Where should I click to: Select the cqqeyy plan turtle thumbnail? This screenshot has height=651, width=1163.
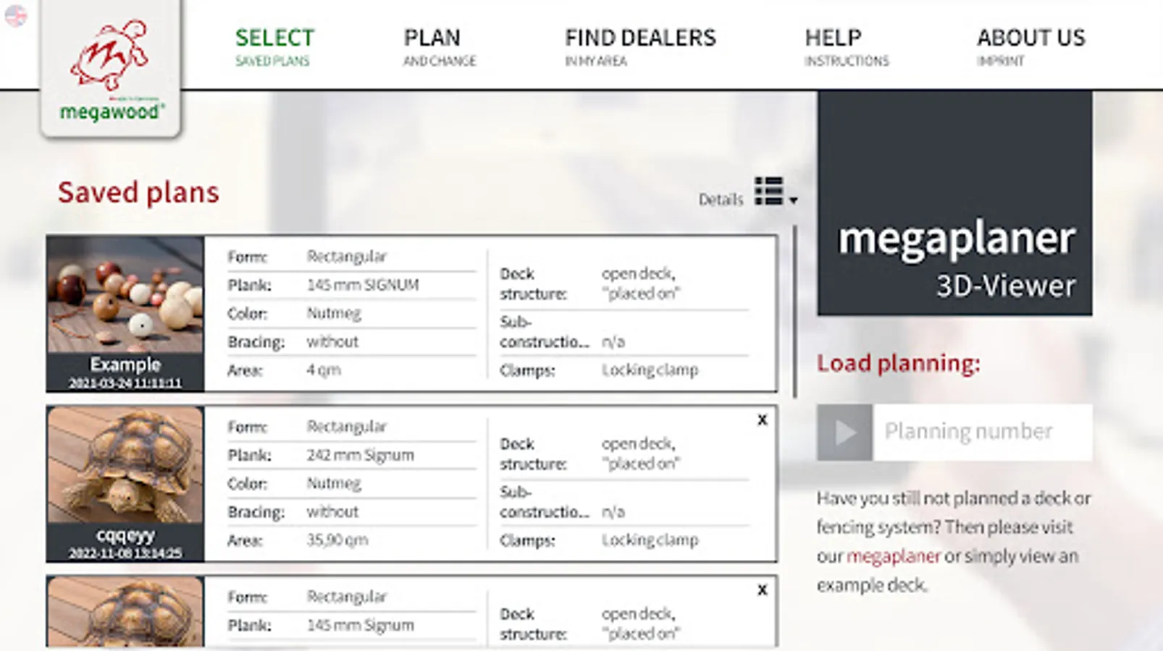click(125, 464)
